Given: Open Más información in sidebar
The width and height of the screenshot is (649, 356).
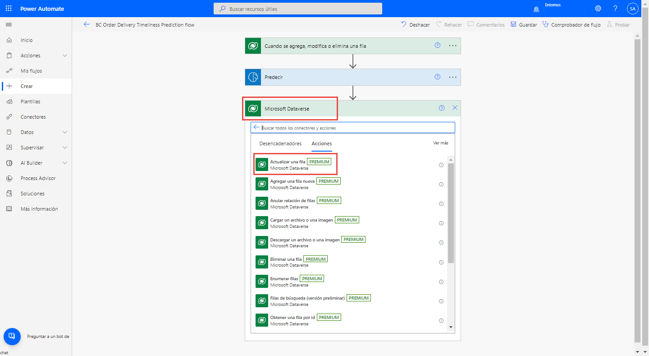Looking at the screenshot, I should (x=36, y=209).
